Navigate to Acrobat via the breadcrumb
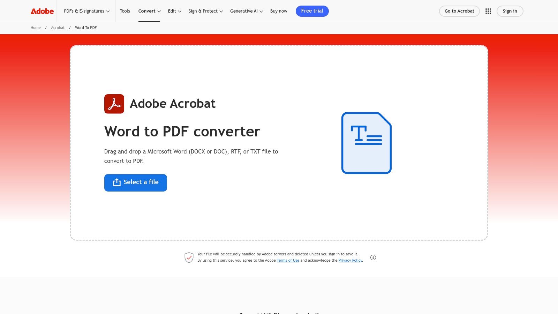Screen dimensions: 558x314 tap(58, 28)
